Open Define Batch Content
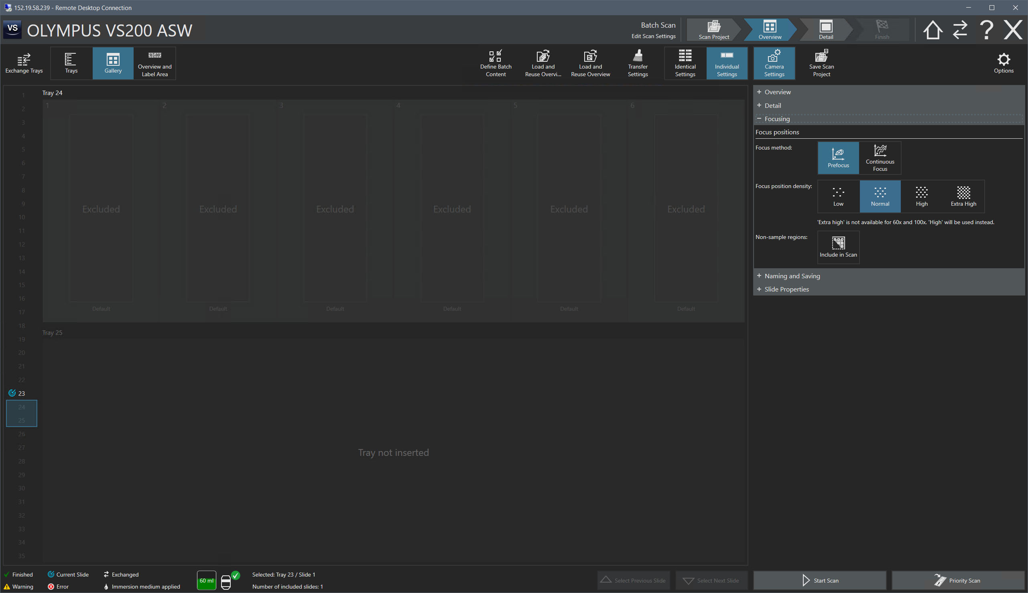This screenshot has height=593, width=1028. click(496, 63)
